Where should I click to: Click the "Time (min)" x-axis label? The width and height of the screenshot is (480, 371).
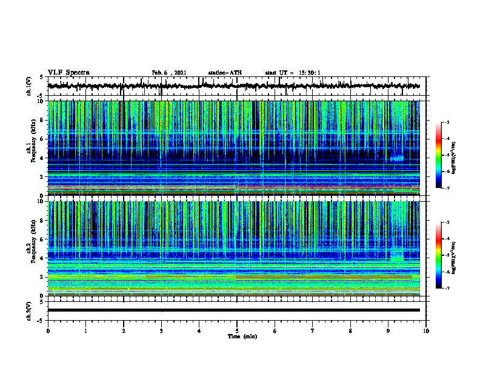(x=242, y=336)
